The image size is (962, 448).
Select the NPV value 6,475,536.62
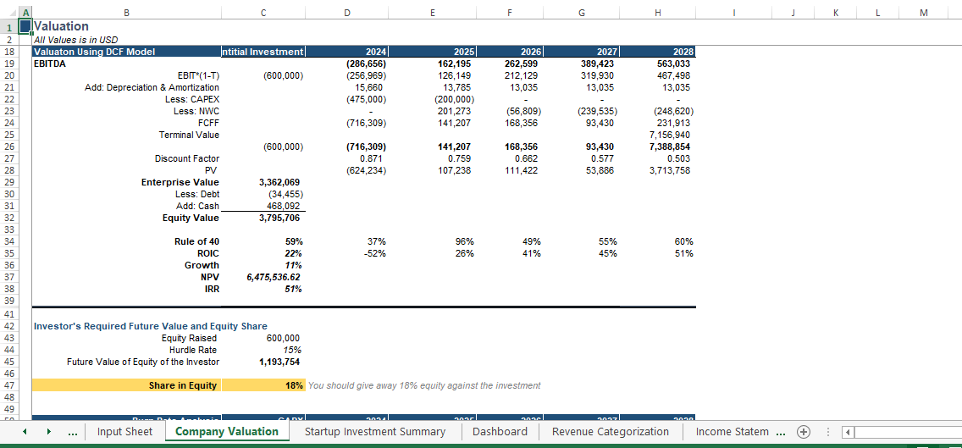tap(263, 278)
